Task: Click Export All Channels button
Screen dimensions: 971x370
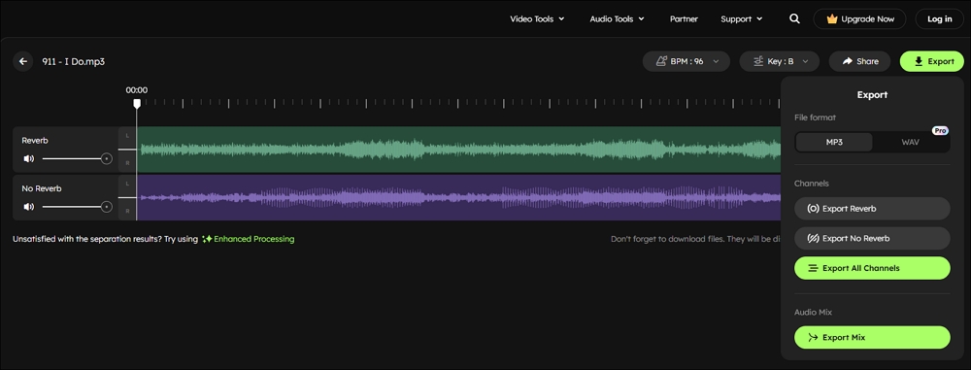Action: point(872,268)
